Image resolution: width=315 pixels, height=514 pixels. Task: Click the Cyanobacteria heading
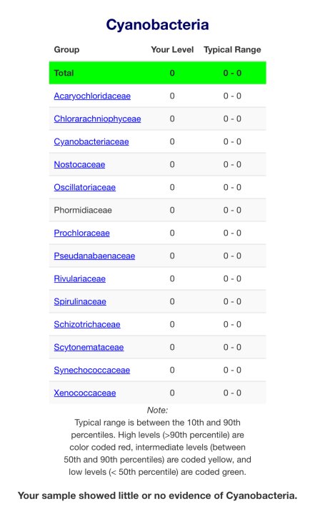pyautogui.click(x=157, y=25)
